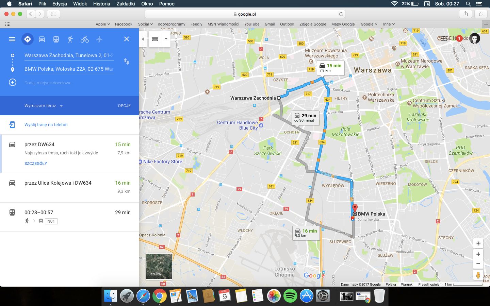
Task: Click the add destination plus icon
Action: (x=13, y=83)
